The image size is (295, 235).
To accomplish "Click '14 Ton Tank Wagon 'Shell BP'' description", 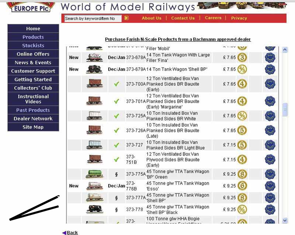I will (177, 69).
